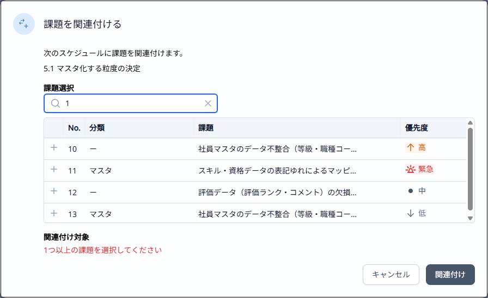The width and height of the screenshot is (488, 298).
Task: Add issue No. 11 using its plus icon
Action: 54,170
